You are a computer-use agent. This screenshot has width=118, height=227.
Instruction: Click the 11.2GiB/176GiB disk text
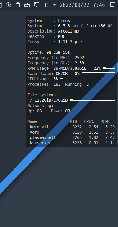(x=51, y=100)
